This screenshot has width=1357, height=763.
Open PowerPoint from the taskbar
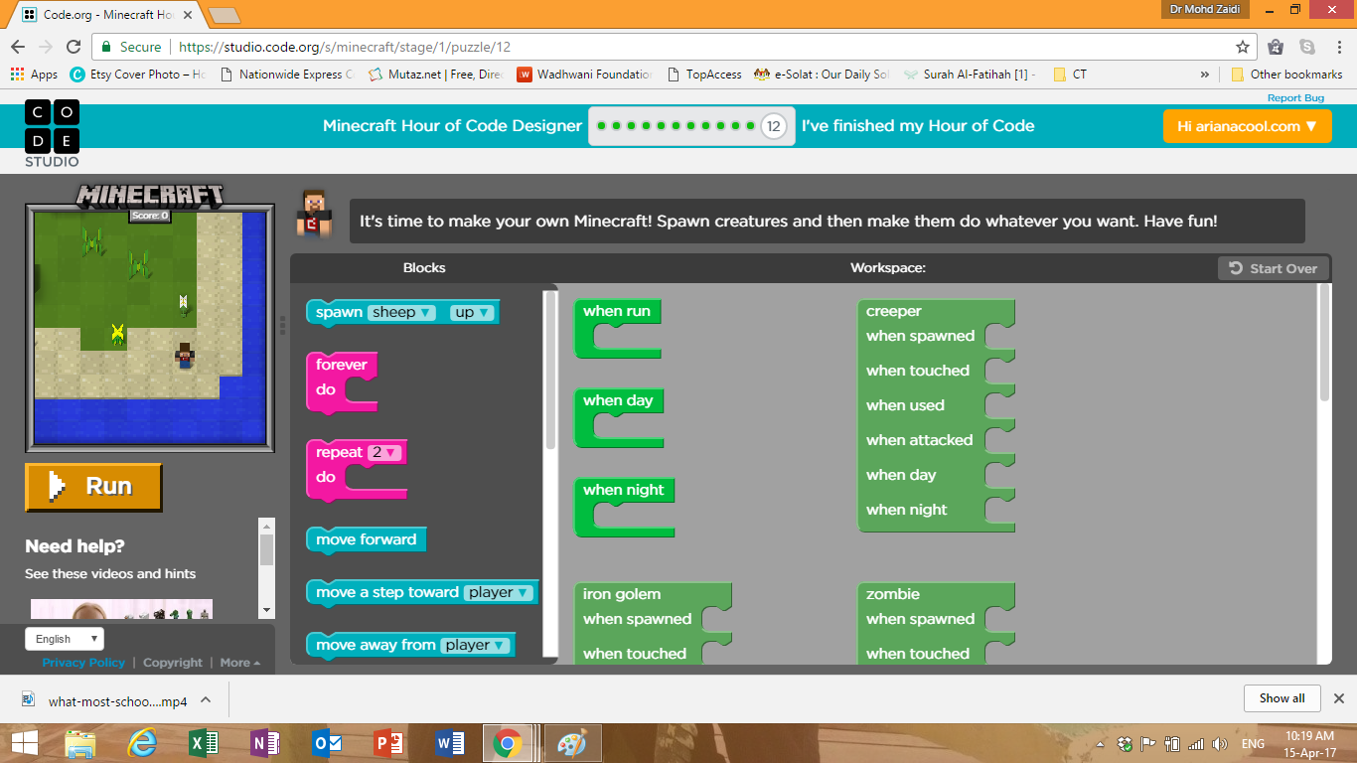click(388, 743)
